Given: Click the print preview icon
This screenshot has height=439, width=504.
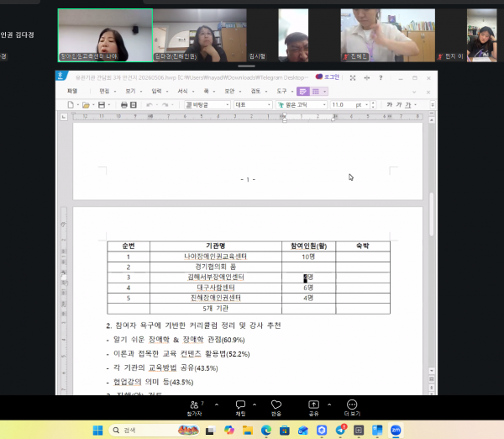Looking at the screenshot, I should tap(134, 104).
